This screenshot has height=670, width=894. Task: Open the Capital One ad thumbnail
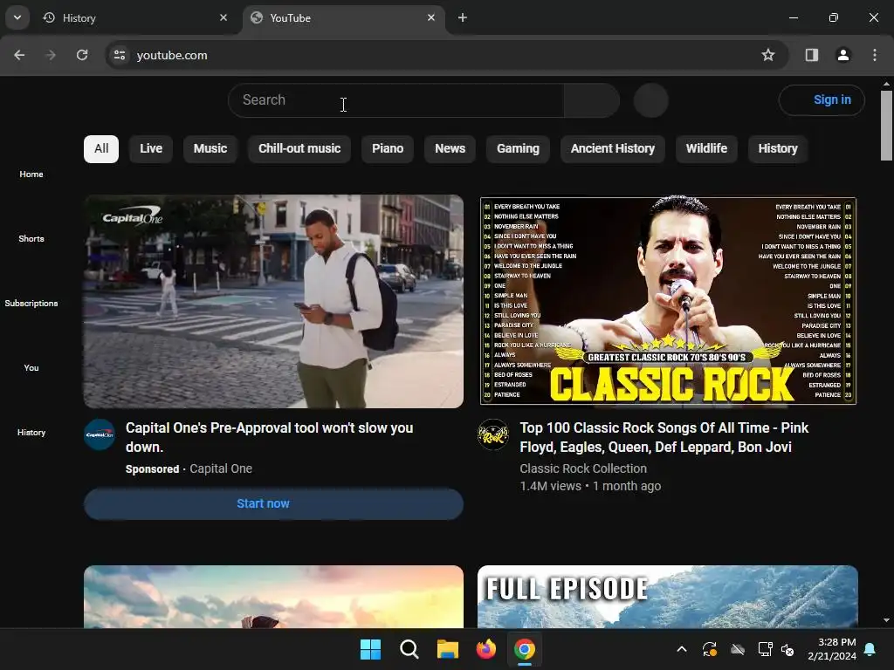(273, 301)
